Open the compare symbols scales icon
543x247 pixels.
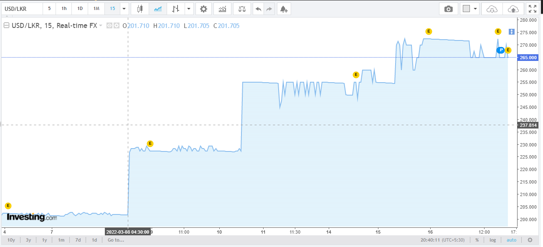pyautogui.click(x=242, y=9)
